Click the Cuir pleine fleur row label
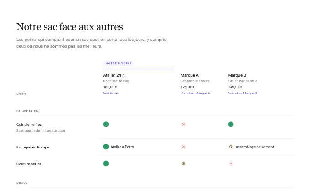The image size is (310, 193). 30,124
